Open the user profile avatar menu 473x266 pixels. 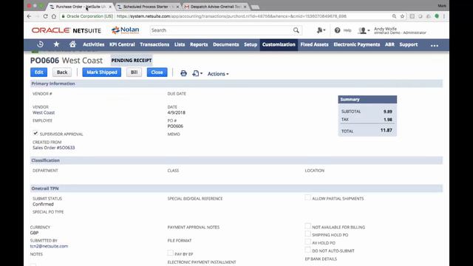[364, 30]
